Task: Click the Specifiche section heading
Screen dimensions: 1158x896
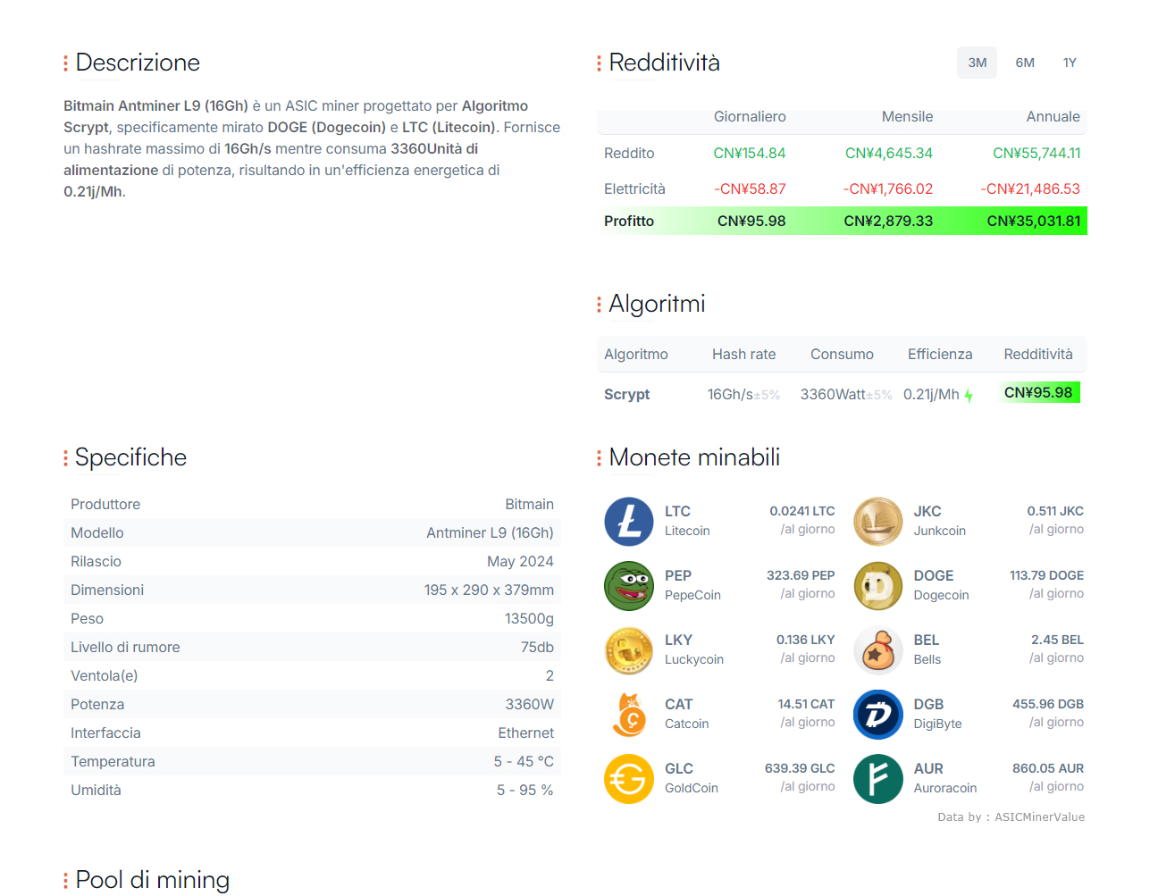Action: [x=130, y=457]
